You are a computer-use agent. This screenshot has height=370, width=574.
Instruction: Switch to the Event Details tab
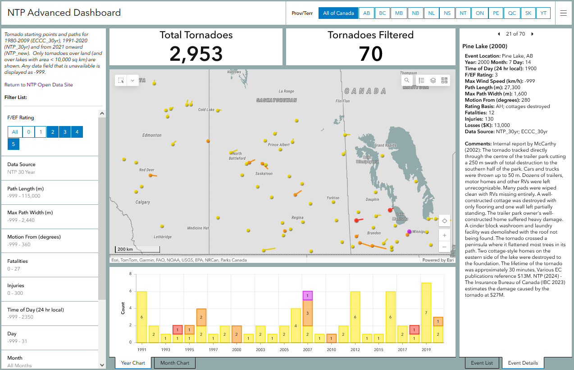click(x=523, y=363)
